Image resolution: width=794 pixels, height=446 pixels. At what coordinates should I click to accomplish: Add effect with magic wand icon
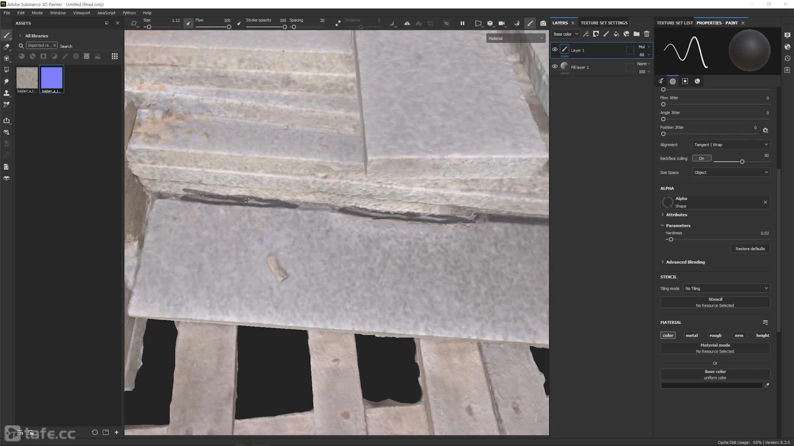click(x=586, y=34)
